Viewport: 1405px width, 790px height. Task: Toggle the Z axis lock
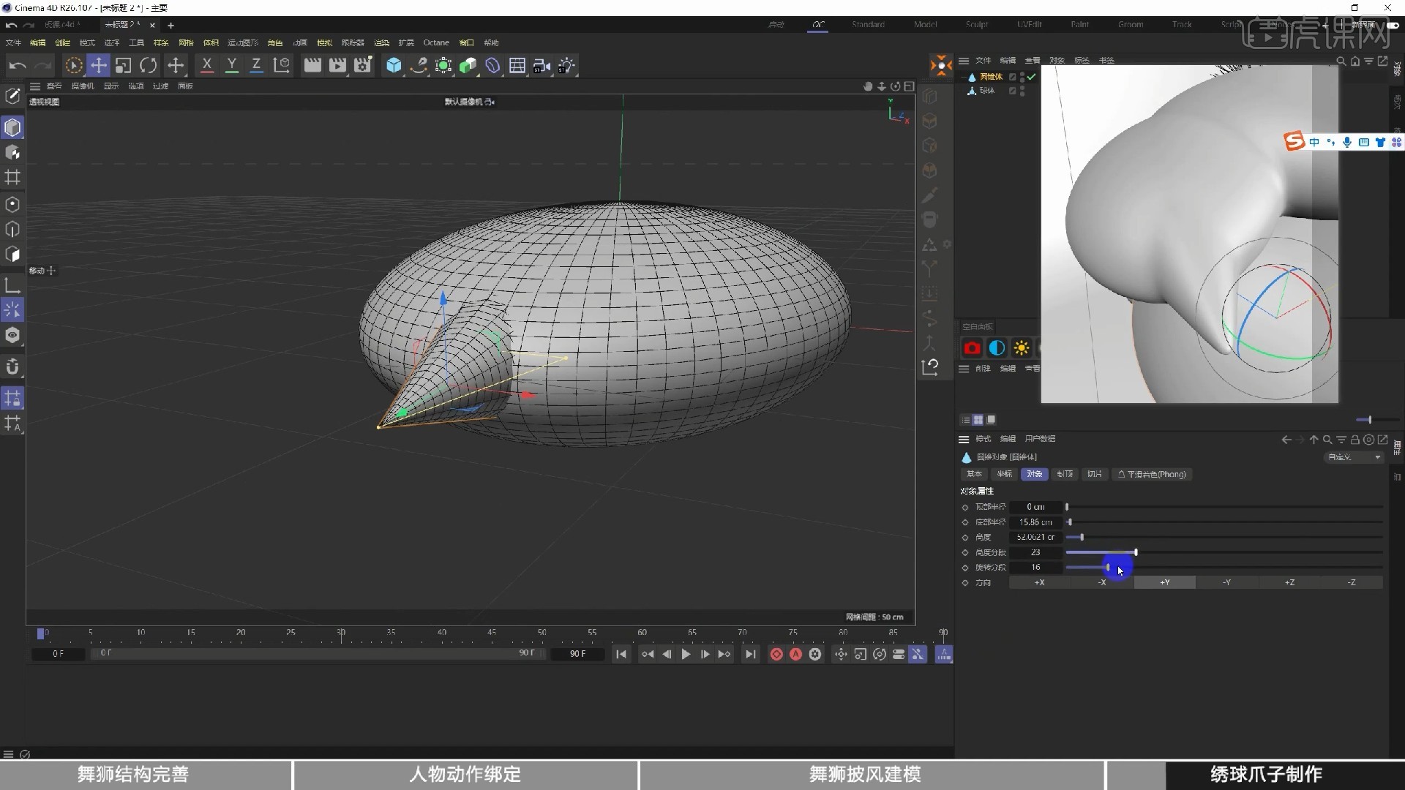point(256,66)
